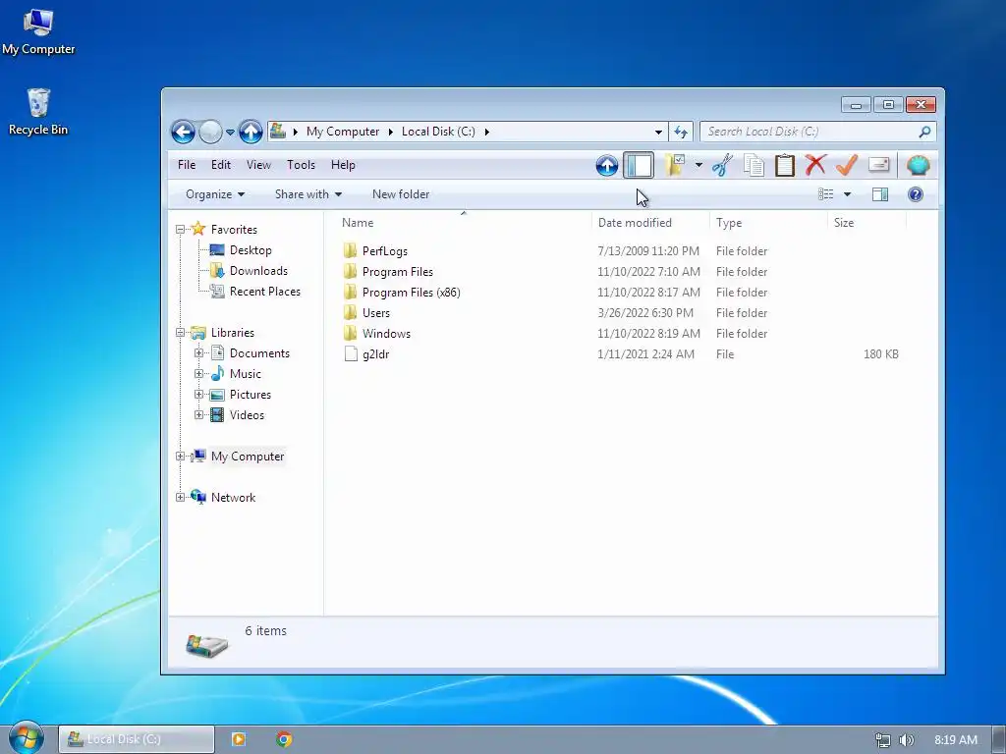
Task: Open Classic Shell settings via the shell icon
Action: pyautogui.click(x=919, y=165)
